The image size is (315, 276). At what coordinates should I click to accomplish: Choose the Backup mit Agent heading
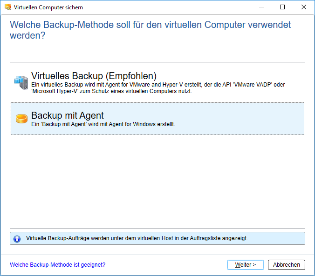68,115
